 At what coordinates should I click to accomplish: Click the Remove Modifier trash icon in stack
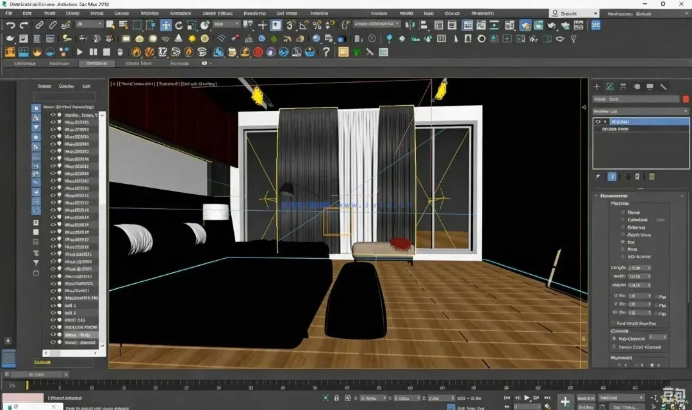pos(638,177)
